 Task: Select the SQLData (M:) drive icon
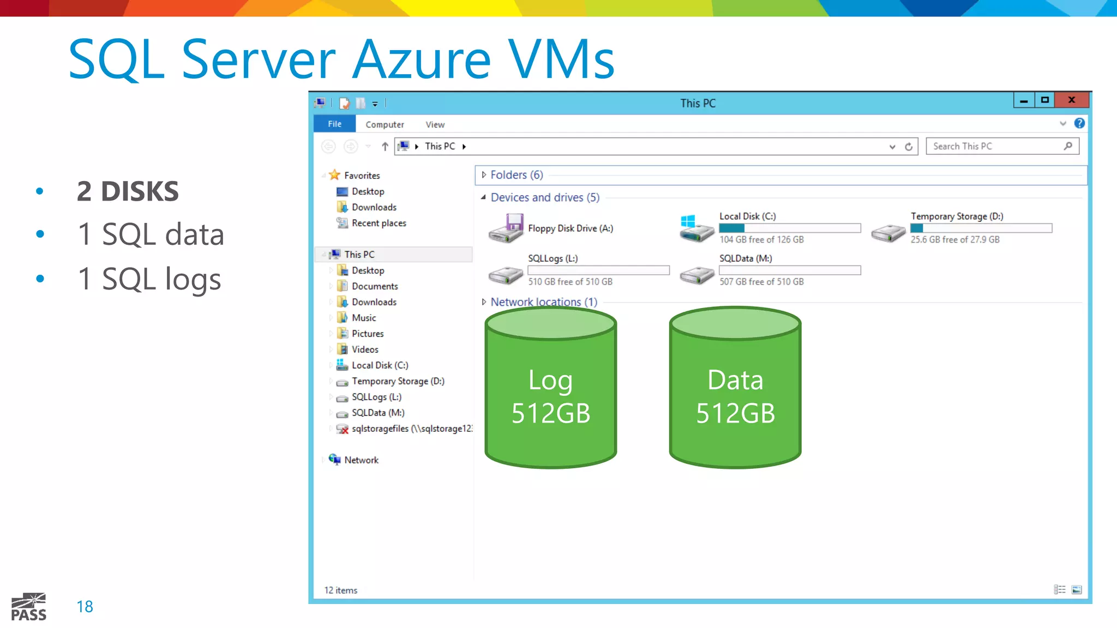(696, 275)
